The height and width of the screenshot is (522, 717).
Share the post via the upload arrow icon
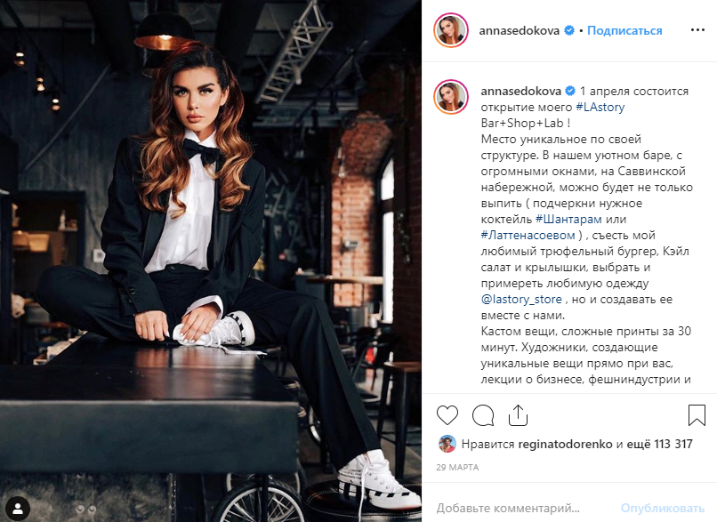click(518, 415)
